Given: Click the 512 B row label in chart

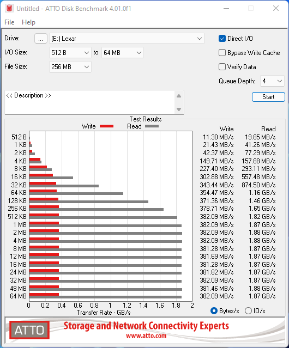Looking at the screenshot, I should [19, 137].
